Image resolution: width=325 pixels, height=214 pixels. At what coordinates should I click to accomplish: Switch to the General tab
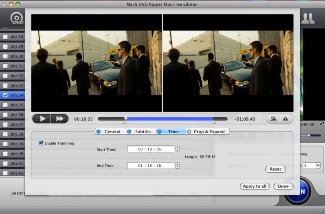[x=110, y=132]
